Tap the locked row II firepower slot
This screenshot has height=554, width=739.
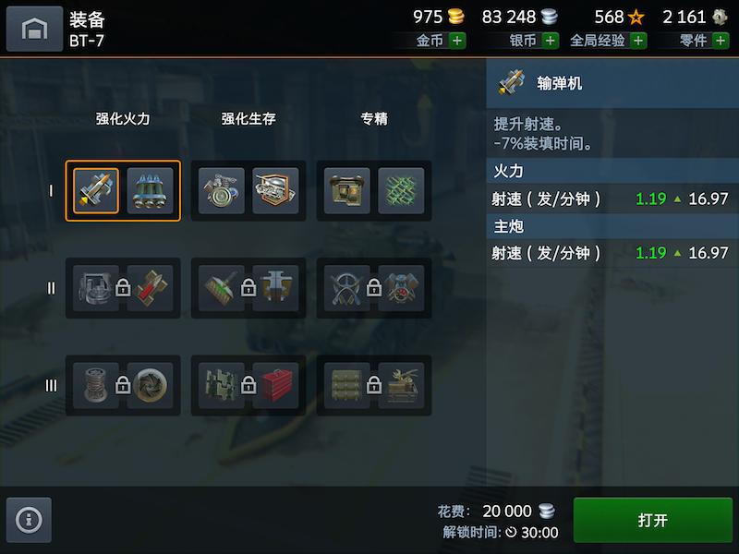pyautogui.click(x=123, y=288)
